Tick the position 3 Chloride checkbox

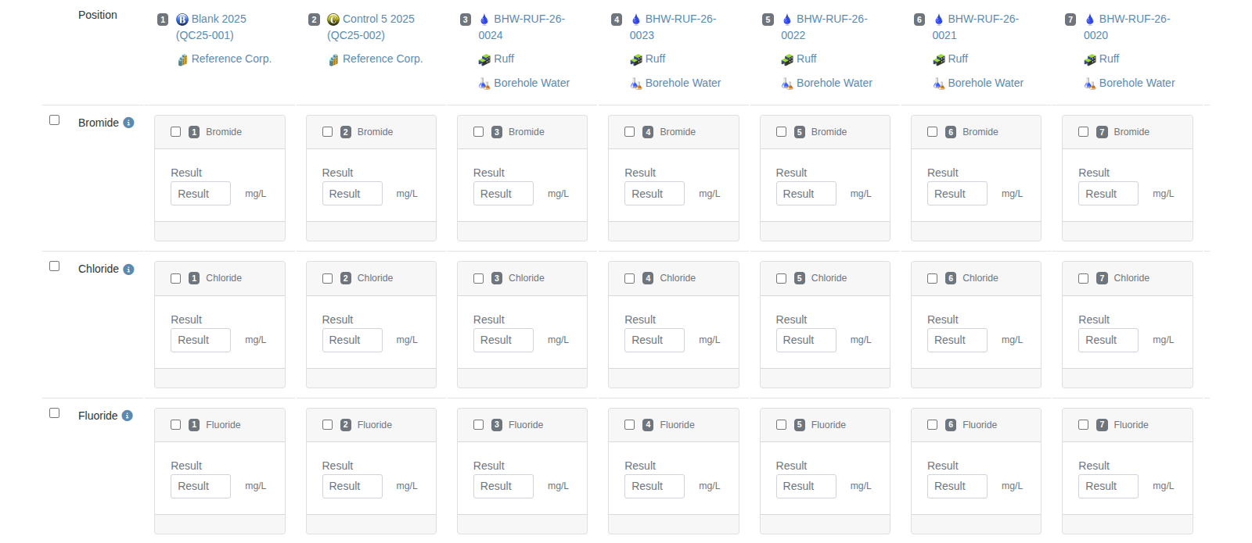click(478, 279)
